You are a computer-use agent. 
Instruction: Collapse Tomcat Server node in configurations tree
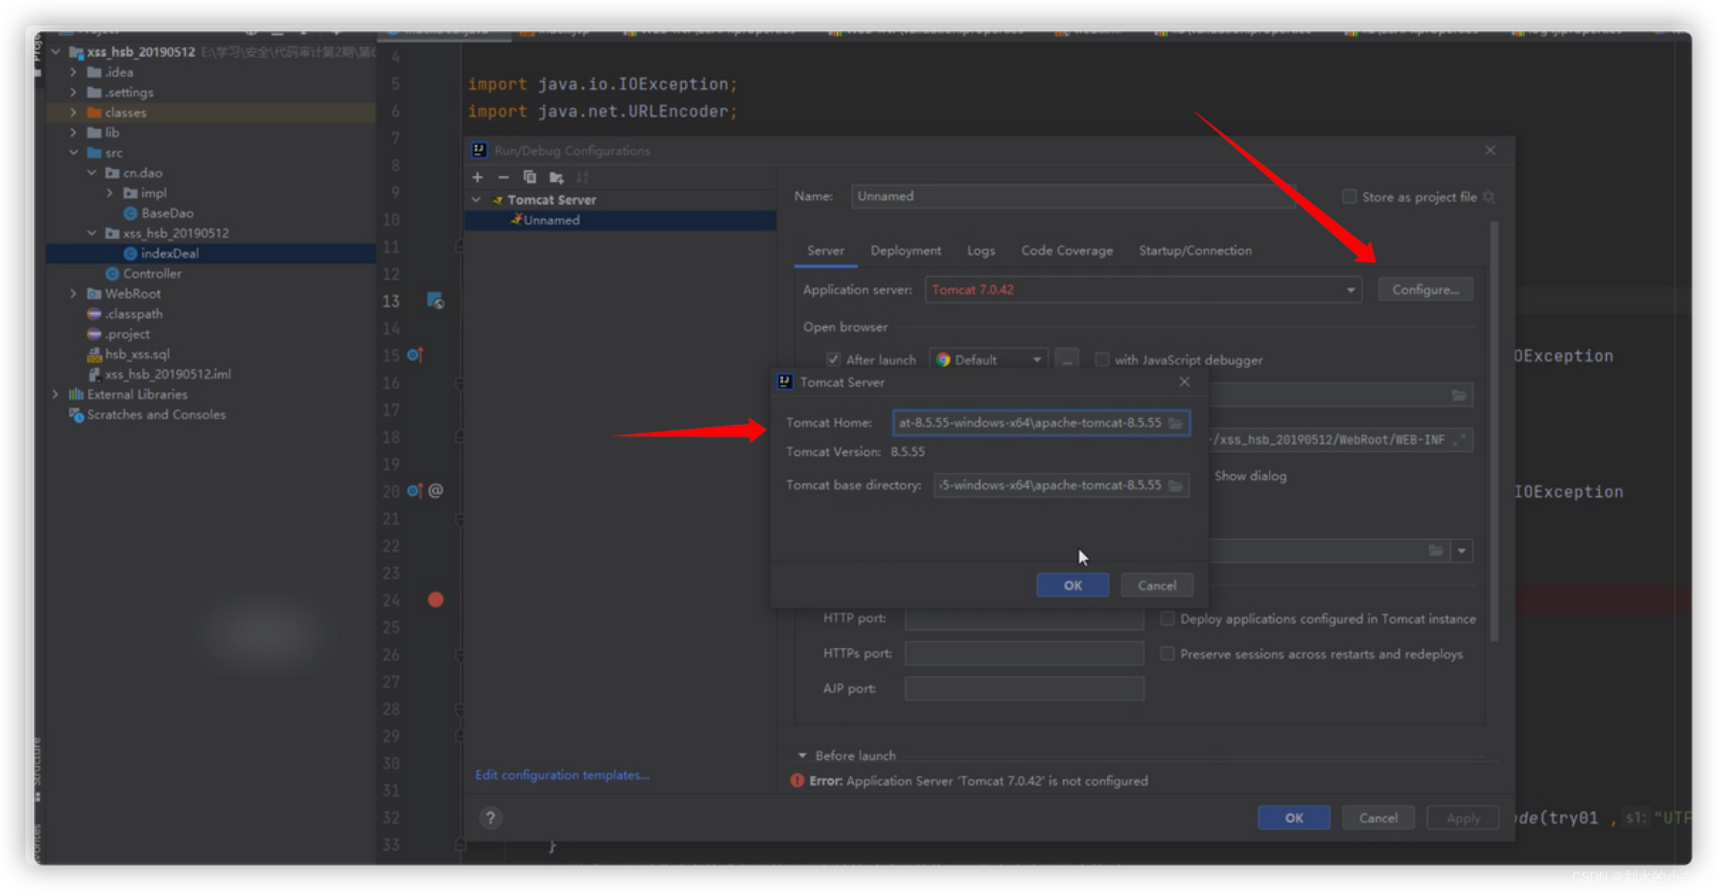[476, 200]
